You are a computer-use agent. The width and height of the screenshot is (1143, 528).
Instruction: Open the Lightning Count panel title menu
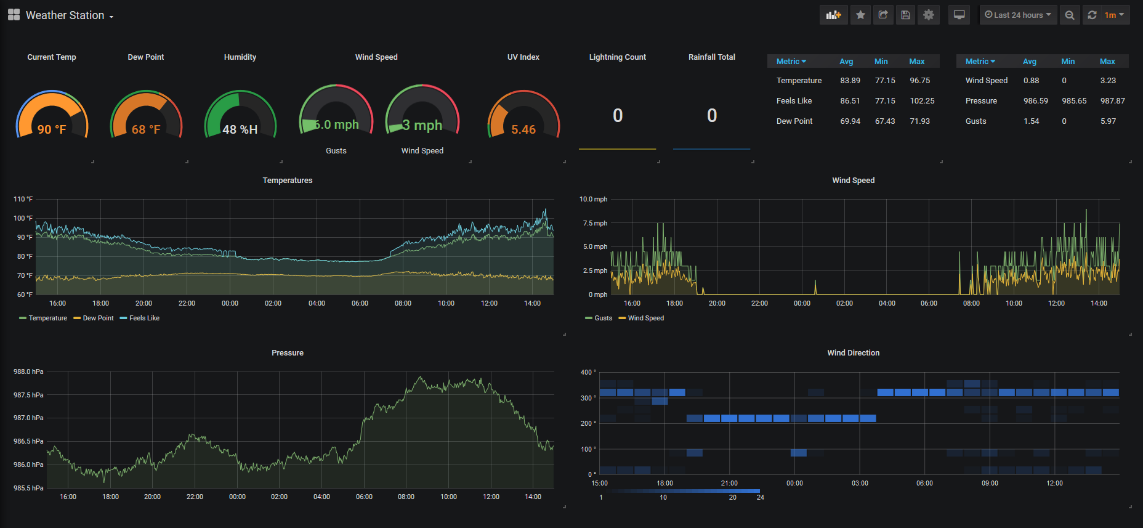[618, 57]
